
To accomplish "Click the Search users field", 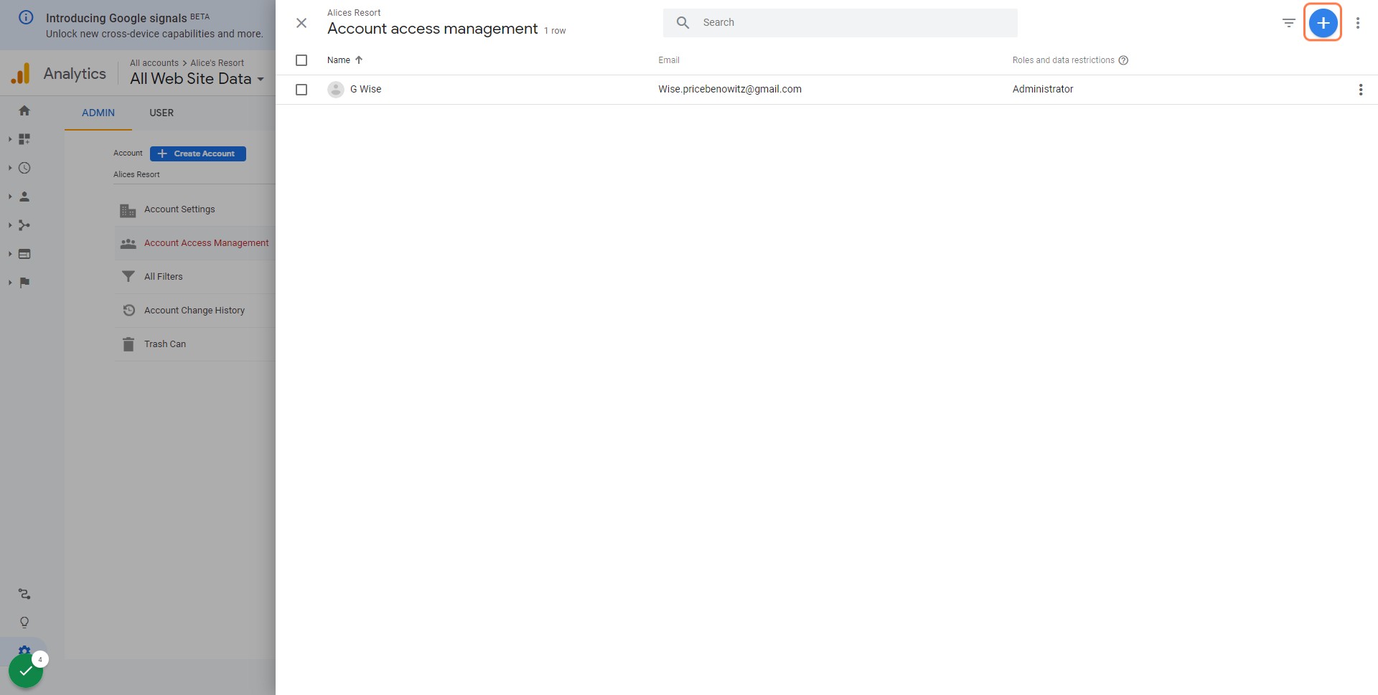I will point(840,23).
